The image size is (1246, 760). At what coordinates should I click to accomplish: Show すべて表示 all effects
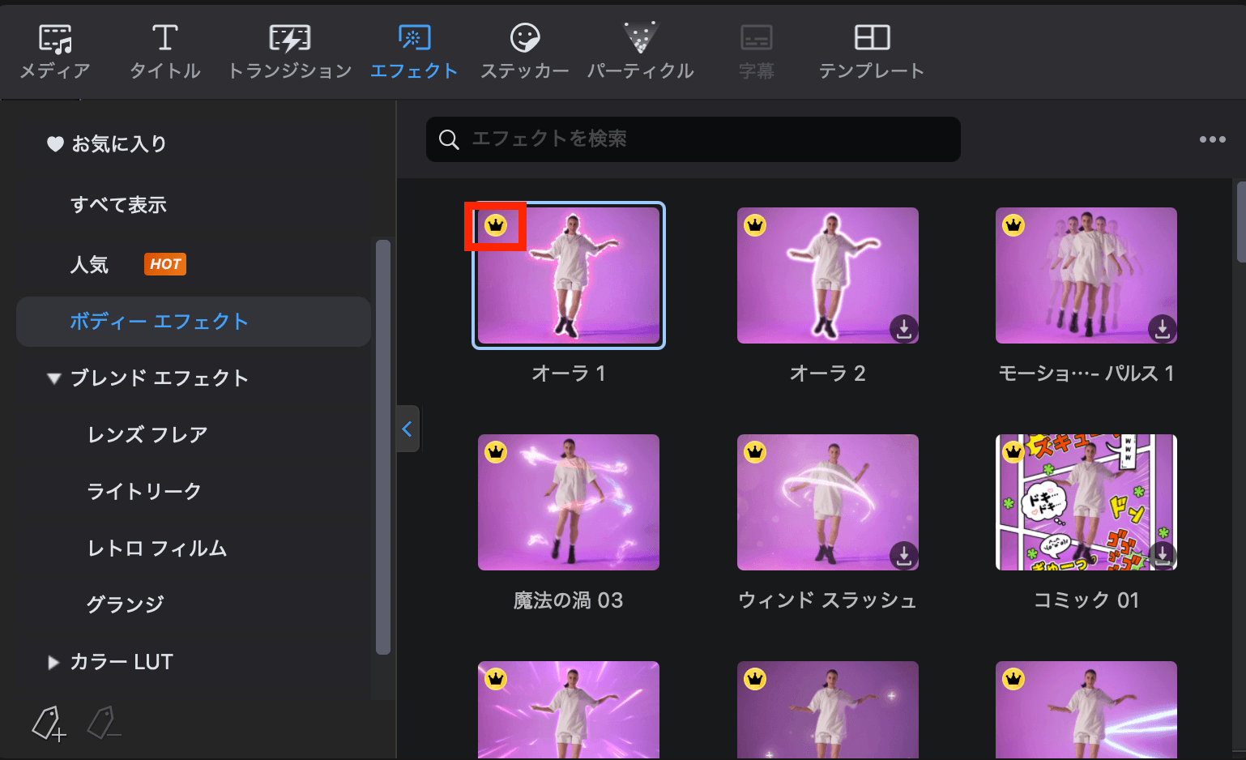pyautogui.click(x=118, y=205)
